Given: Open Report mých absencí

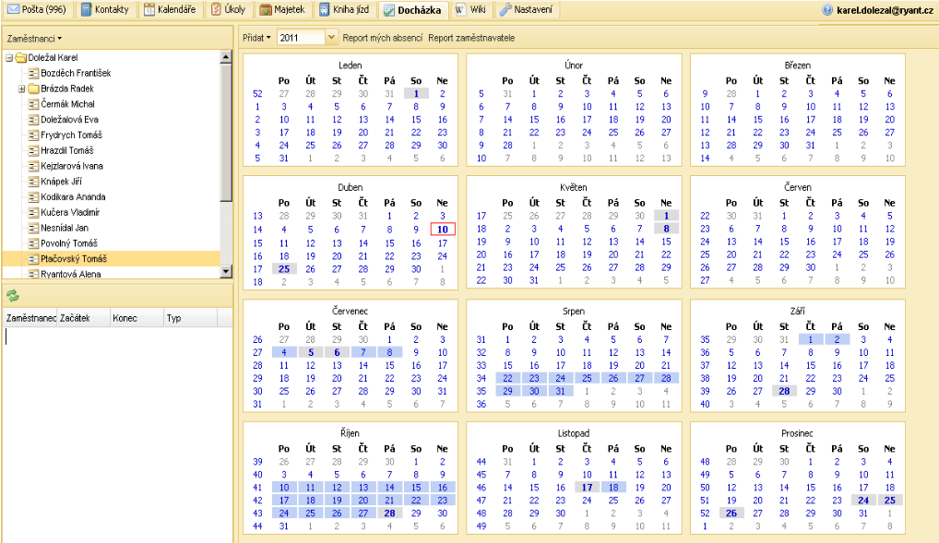Looking at the screenshot, I should point(383,38).
